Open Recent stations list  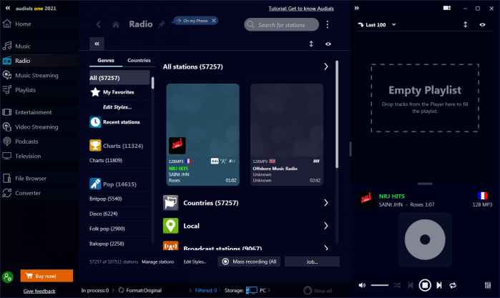(x=121, y=122)
